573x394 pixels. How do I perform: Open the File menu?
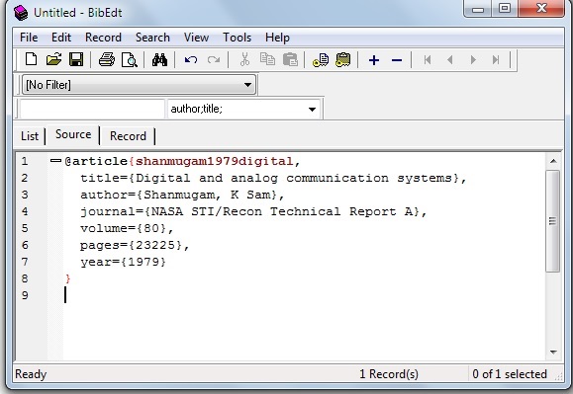coord(29,38)
